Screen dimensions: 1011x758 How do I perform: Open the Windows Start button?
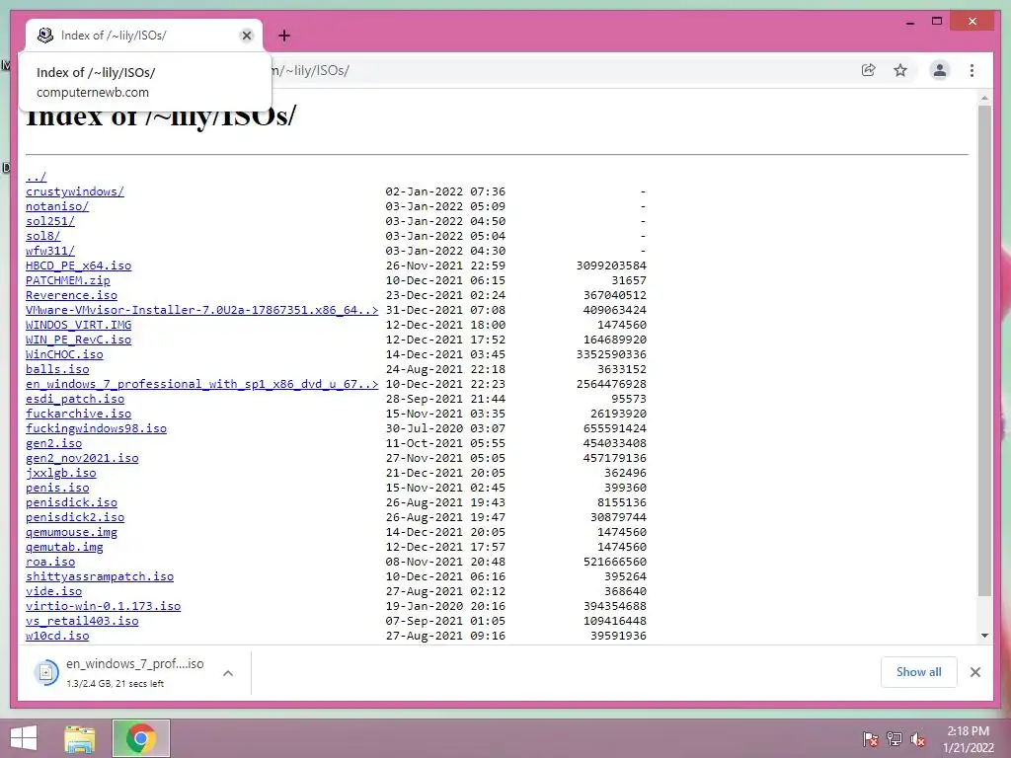click(x=24, y=738)
